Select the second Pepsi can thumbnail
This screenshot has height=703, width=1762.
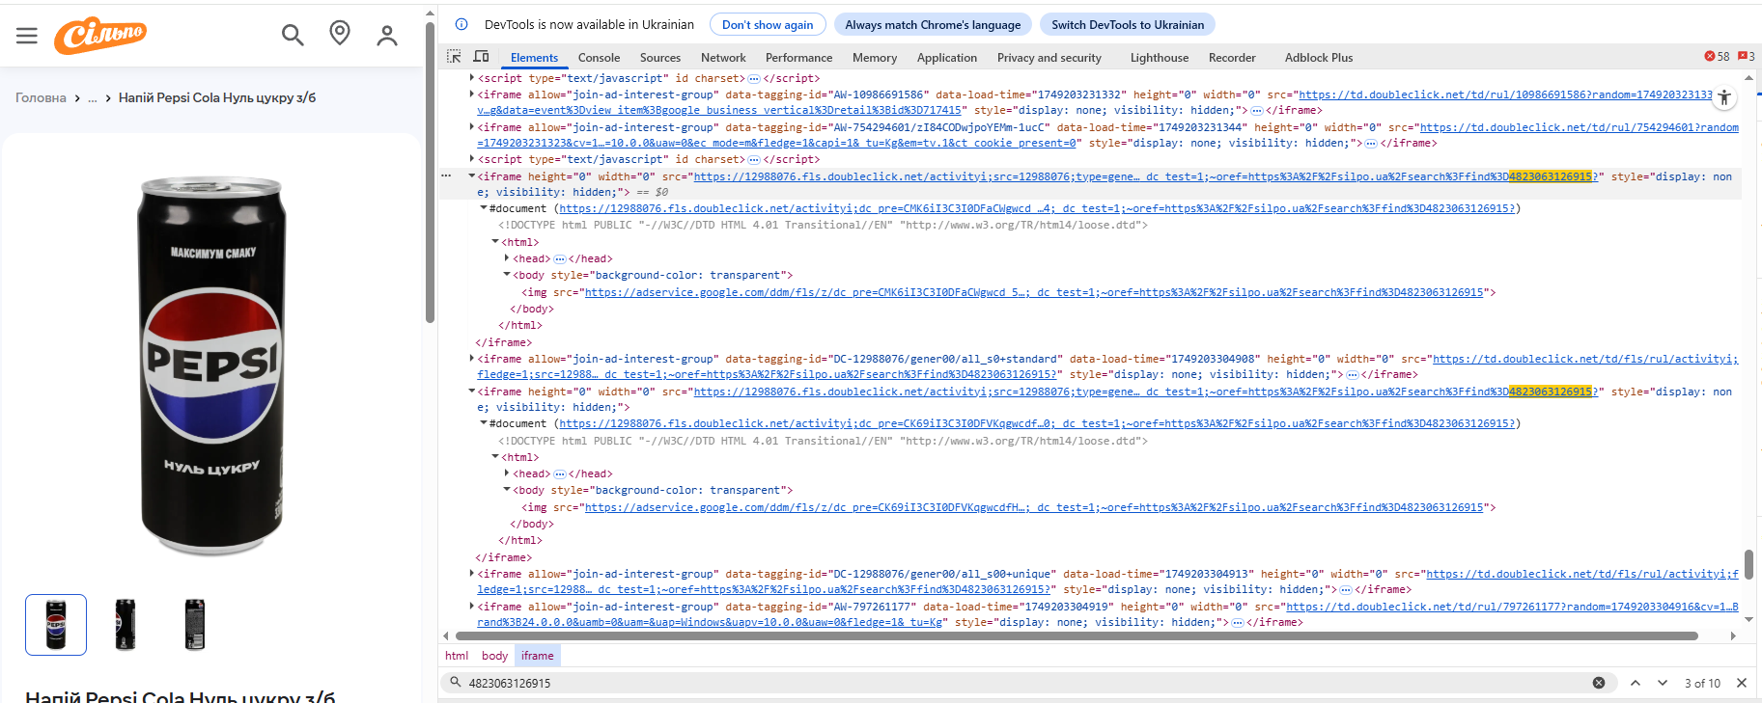click(126, 625)
